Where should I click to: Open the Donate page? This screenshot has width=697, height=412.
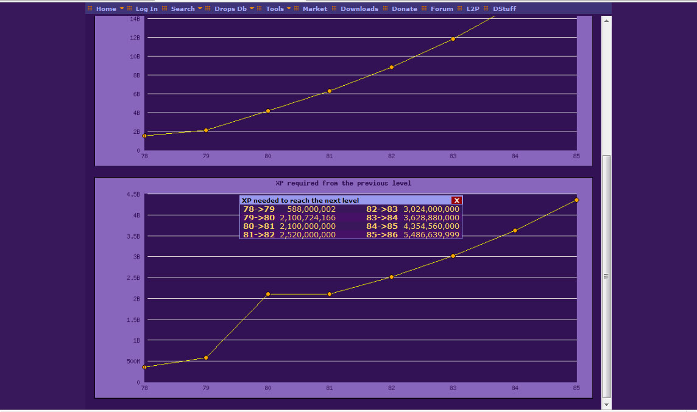(x=404, y=9)
